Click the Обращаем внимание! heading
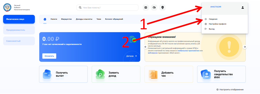260x94 pixels. pos(162,37)
